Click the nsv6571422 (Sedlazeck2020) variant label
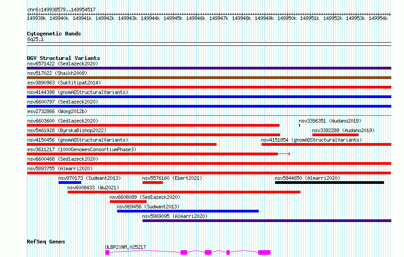404x257 pixels. pyautogui.click(x=63, y=64)
